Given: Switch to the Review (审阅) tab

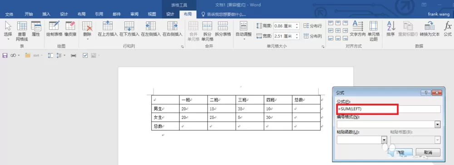Looking at the screenshot, I should click(x=134, y=14).
